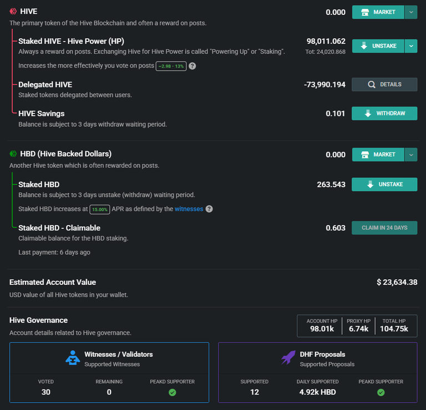View Delegated HIVE Details
This screenshot has width=426, height=410.
click(384, 84)
